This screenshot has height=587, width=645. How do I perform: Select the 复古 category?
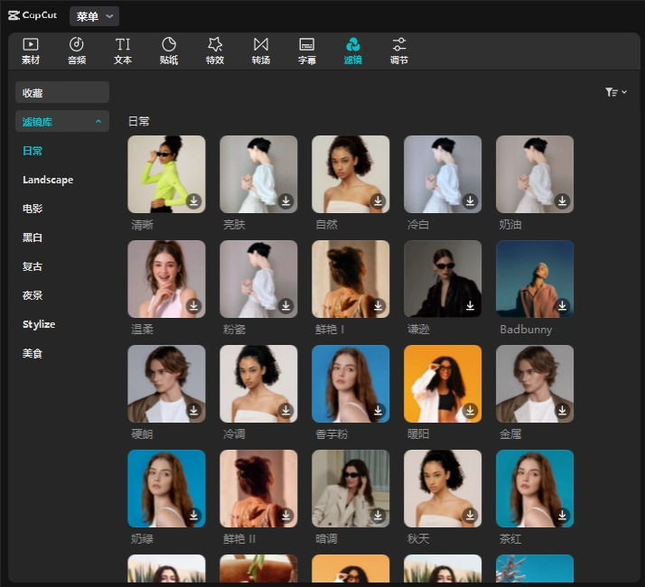[x=33, y=266]
